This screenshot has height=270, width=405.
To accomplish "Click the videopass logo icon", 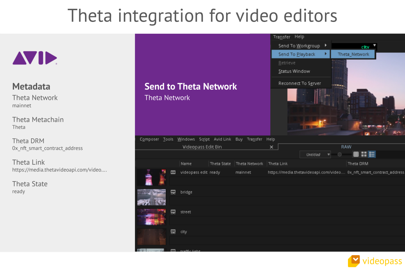I will pos(354,261).
